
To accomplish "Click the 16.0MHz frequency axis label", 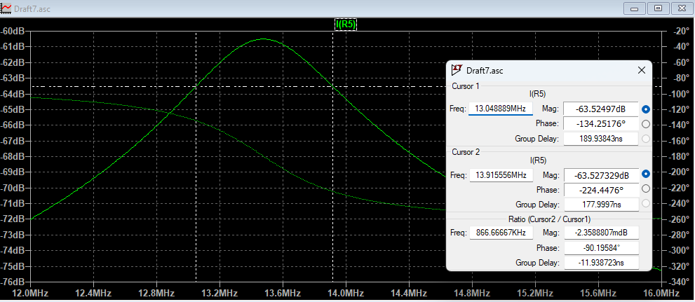I will click(x=661, y=293).
